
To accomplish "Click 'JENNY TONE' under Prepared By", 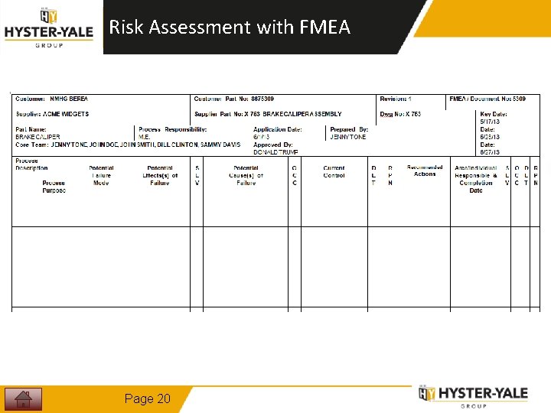I will coord(348,137).
